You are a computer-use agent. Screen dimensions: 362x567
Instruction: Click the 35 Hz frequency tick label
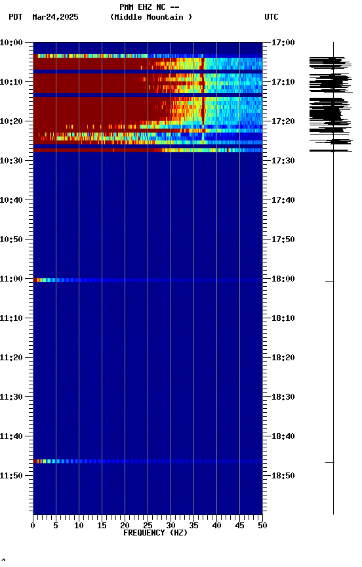(x=193, y=526)
